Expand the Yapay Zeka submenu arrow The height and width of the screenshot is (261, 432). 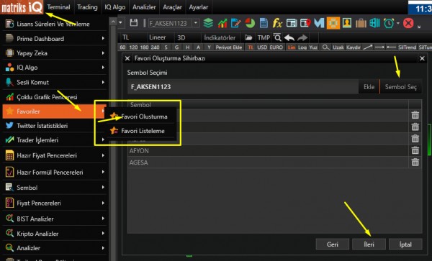(x=103, y=52)
